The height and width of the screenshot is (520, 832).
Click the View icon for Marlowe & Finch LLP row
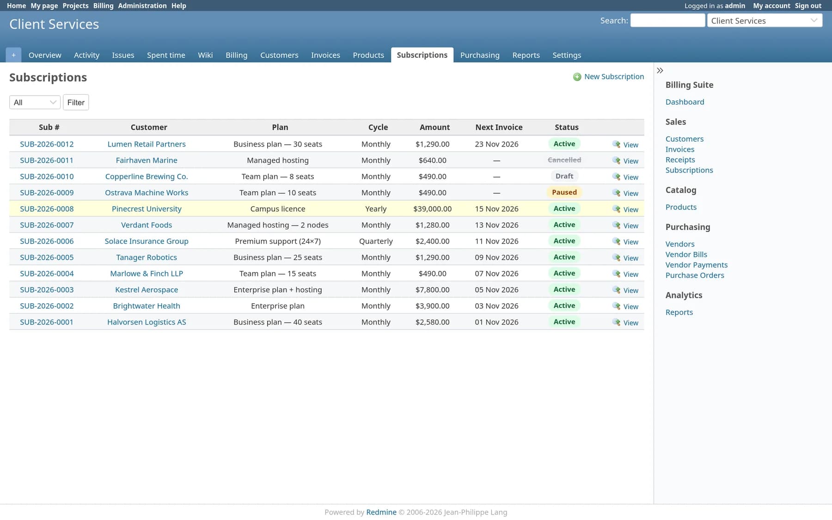616,274
